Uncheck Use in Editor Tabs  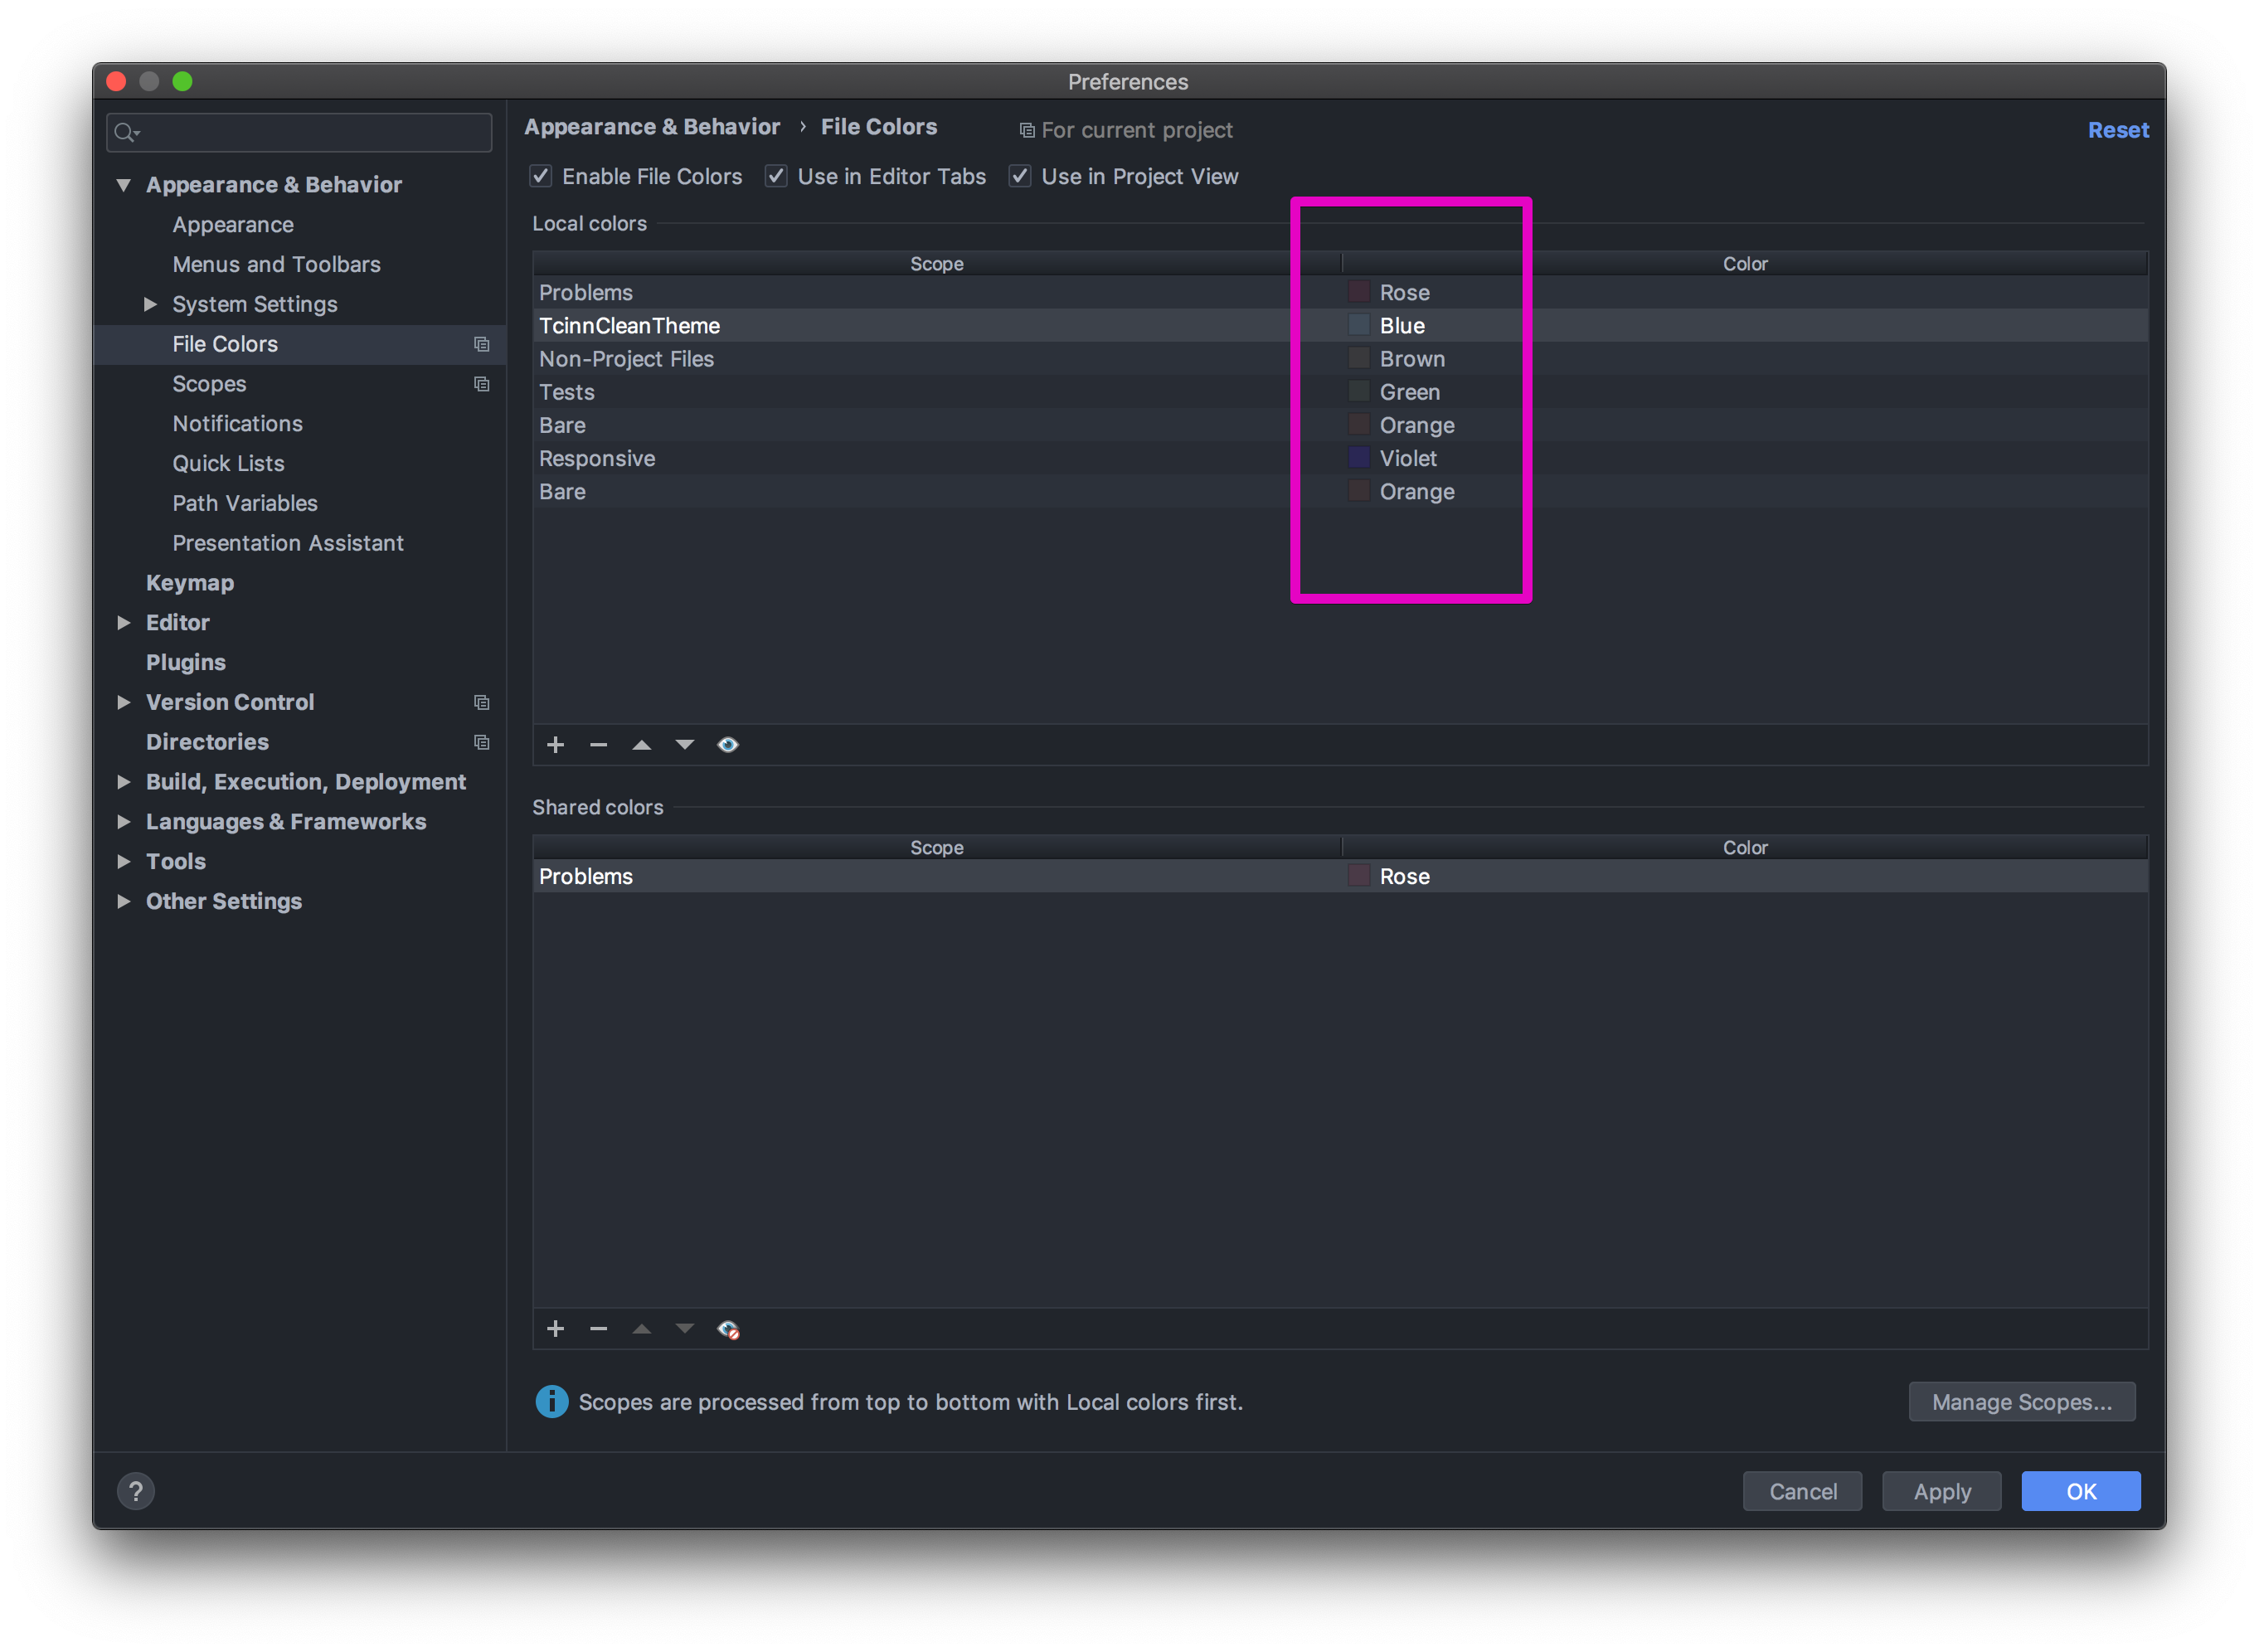tap(776, 176)
